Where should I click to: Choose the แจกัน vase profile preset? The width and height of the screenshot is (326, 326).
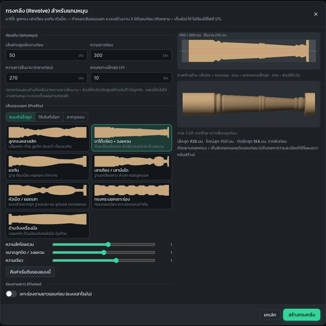(x=47, y=167)
